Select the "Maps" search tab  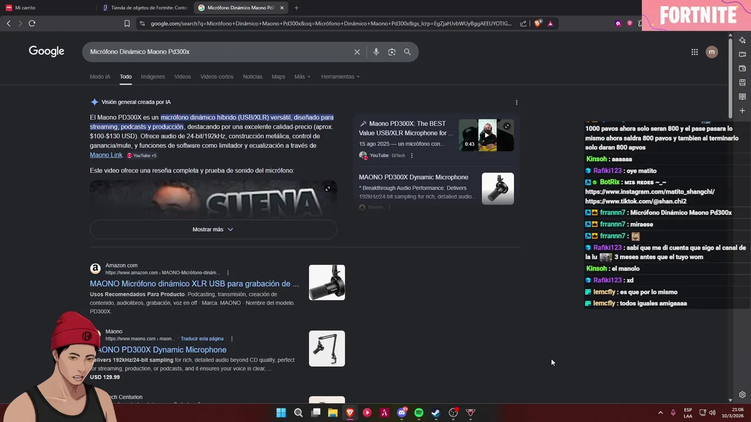278,77
